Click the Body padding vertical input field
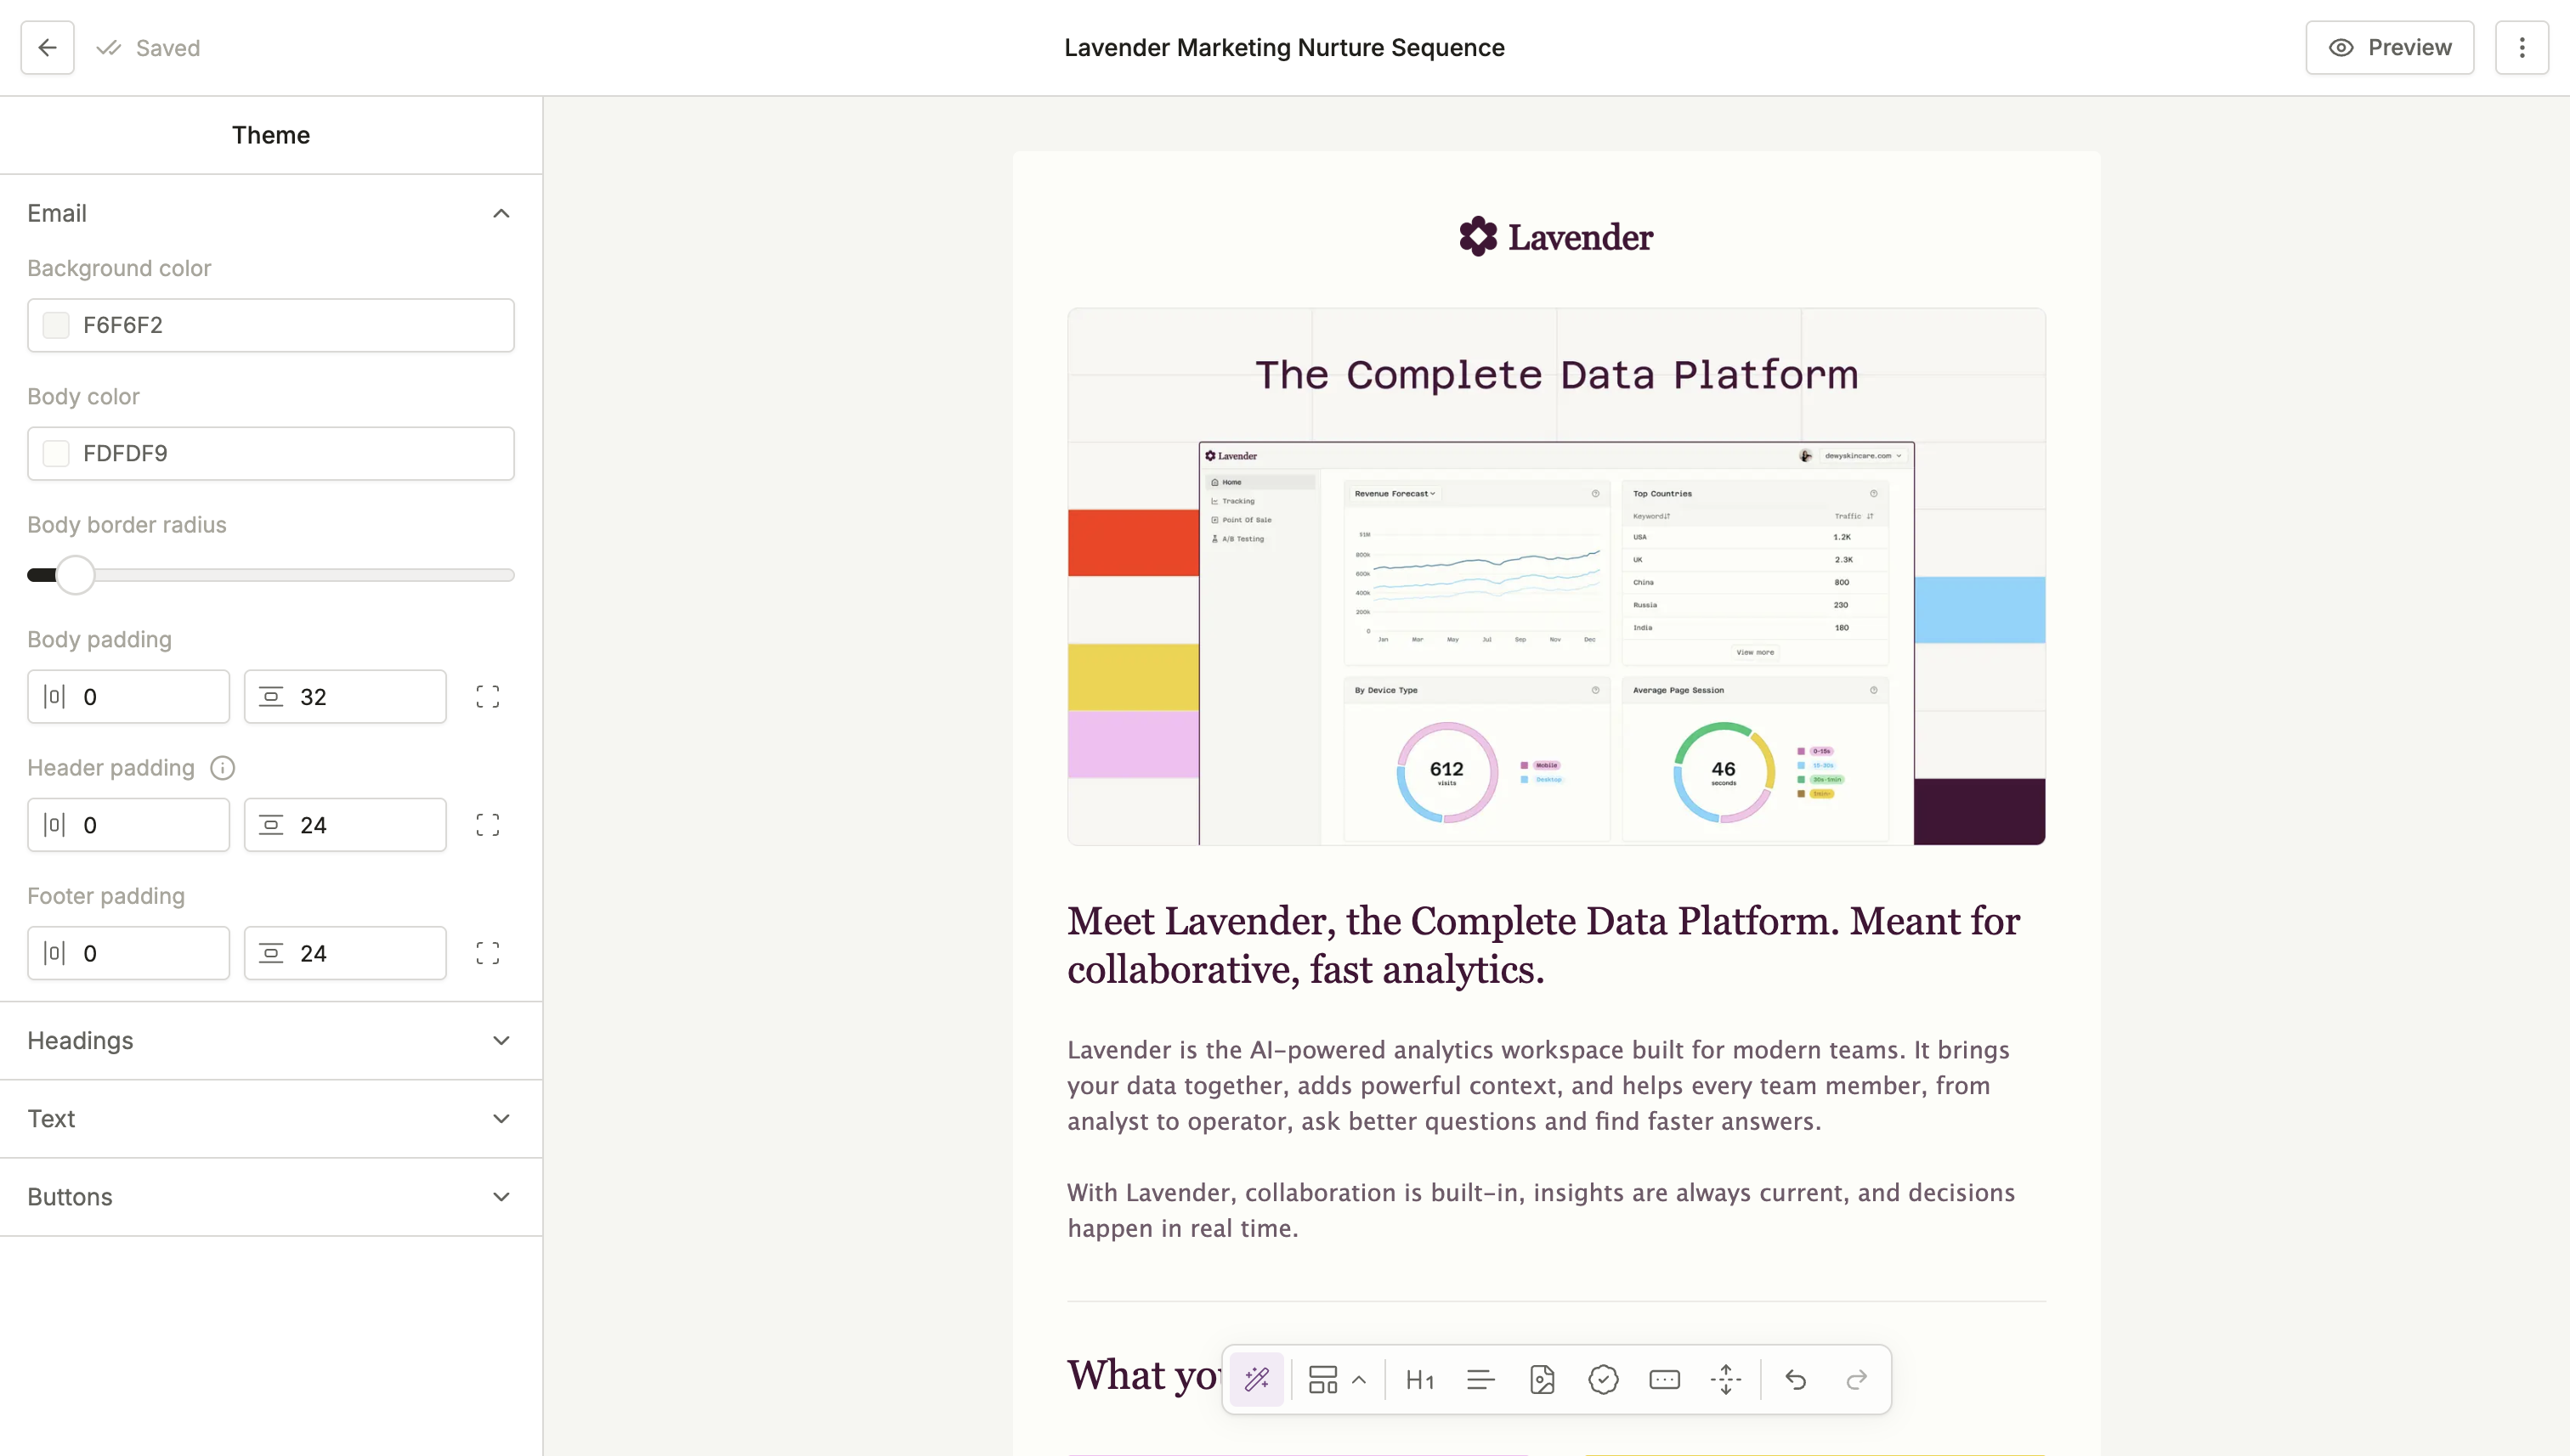The image size is (2570, 1456). tap(365, 697)
